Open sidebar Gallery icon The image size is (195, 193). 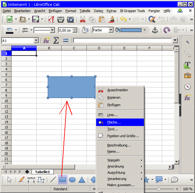(188, 75)
